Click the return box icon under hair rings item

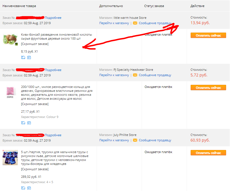point(29,123)
